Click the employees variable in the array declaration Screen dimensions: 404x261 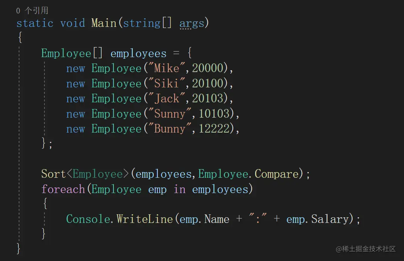138,54
